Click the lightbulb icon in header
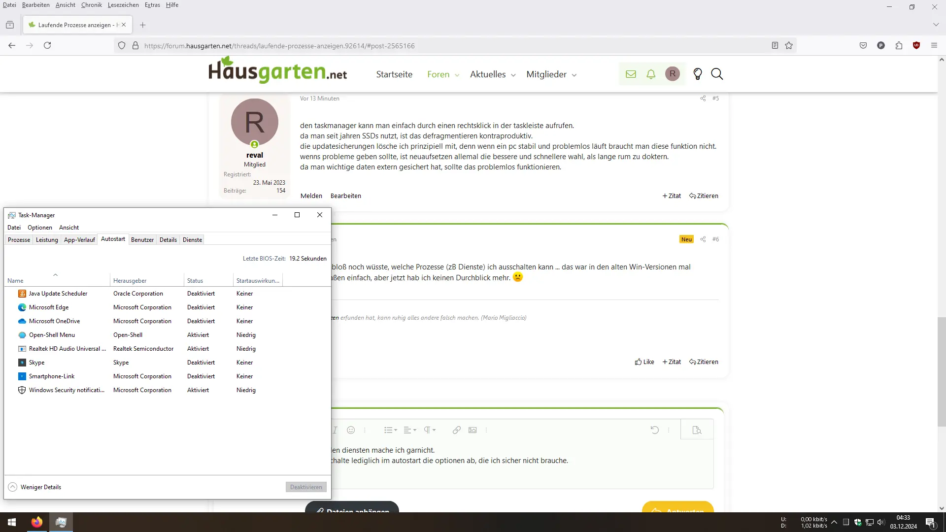This screenshot has width=946, height=532. tap(697, 74)
